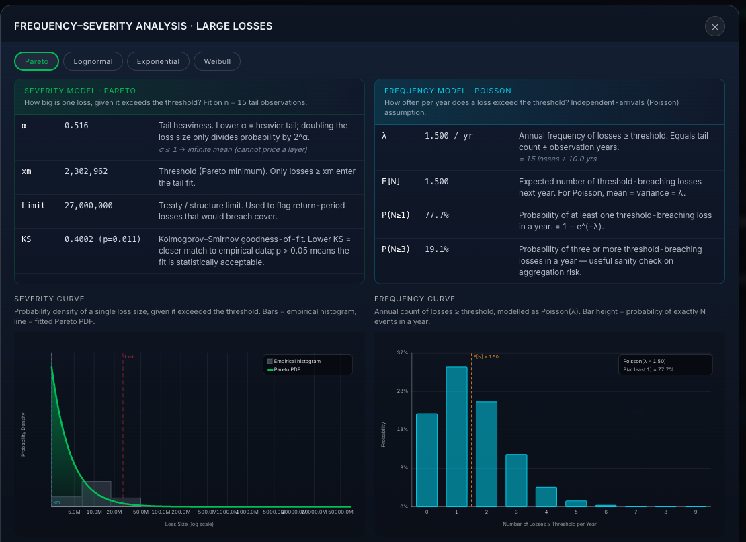
Task: Click the P(N≥3) value 19.1%
Action: [x=437, y=249]
